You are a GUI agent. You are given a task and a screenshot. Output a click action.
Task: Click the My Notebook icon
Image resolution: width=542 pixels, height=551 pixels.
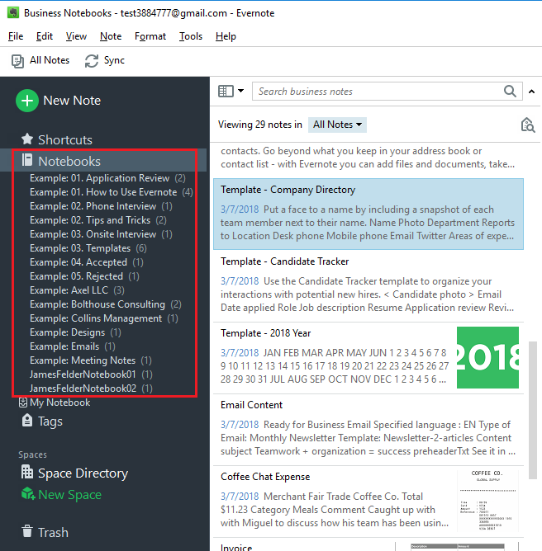coord(23,403)
